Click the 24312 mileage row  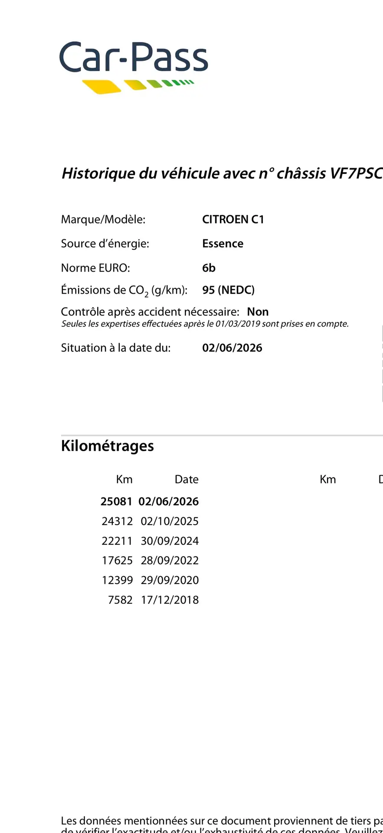[150, 521]
